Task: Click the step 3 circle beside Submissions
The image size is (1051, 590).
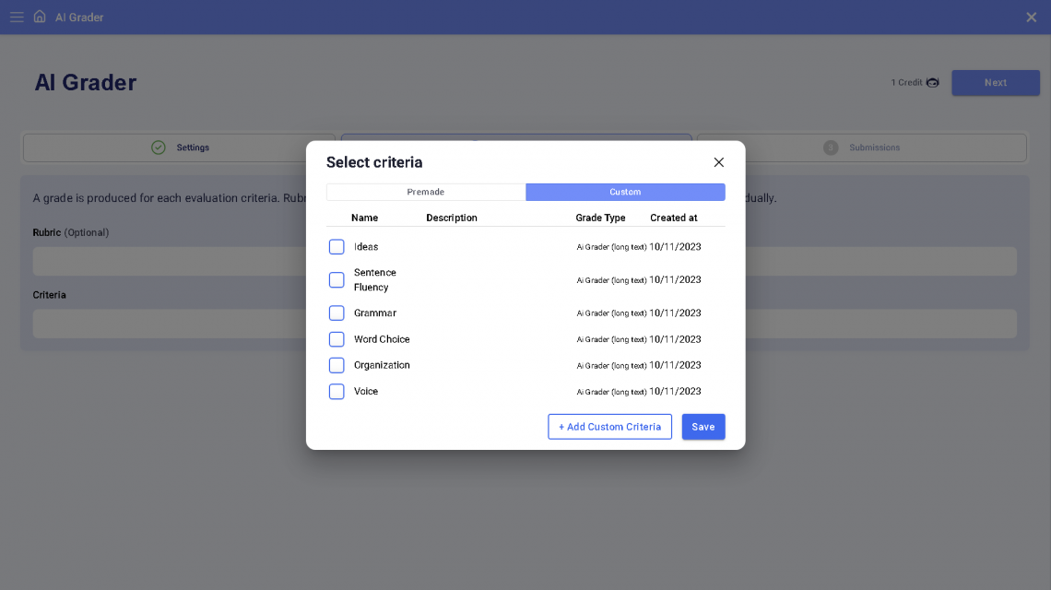Action: (x=831, y=147)
